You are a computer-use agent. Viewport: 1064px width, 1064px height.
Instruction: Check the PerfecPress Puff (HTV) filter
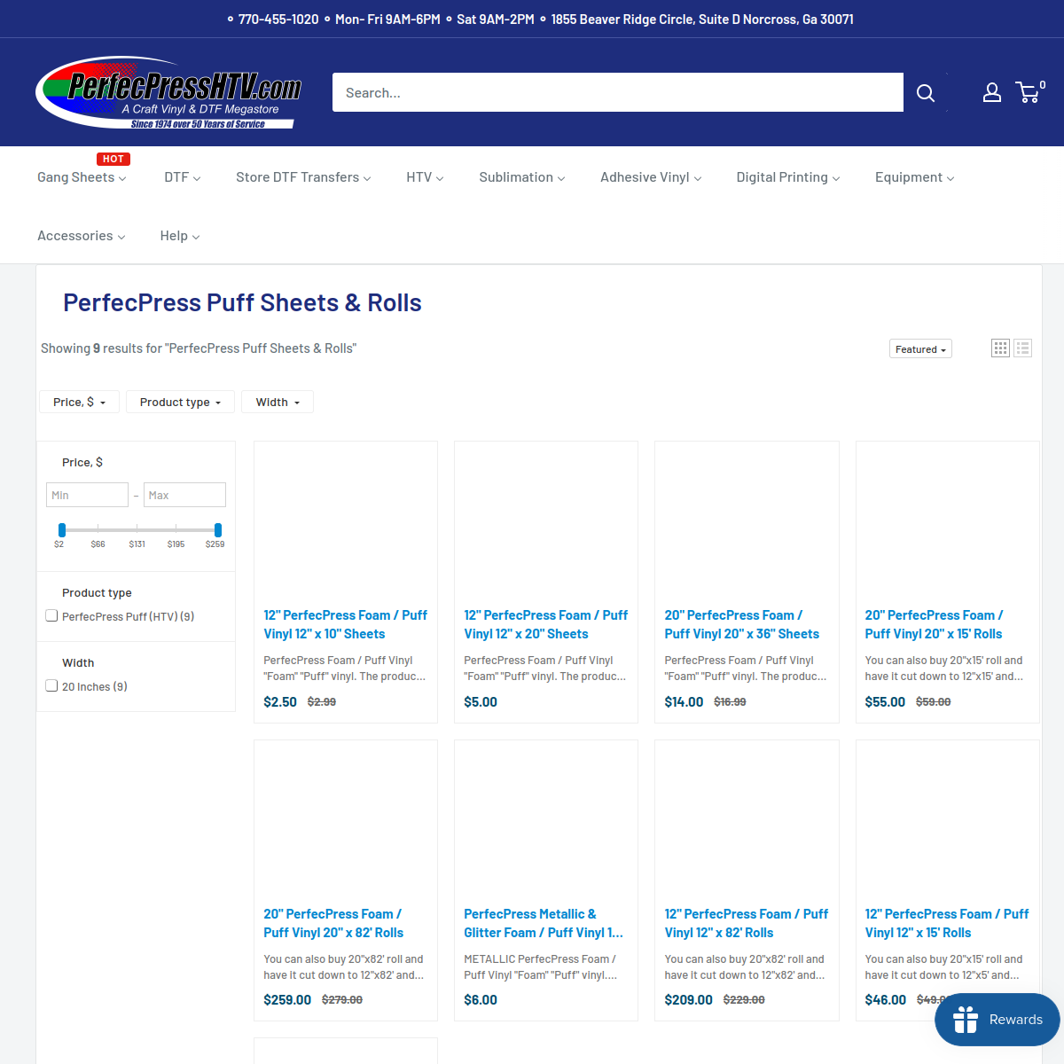pyautogui.click(x=51, y=616)
